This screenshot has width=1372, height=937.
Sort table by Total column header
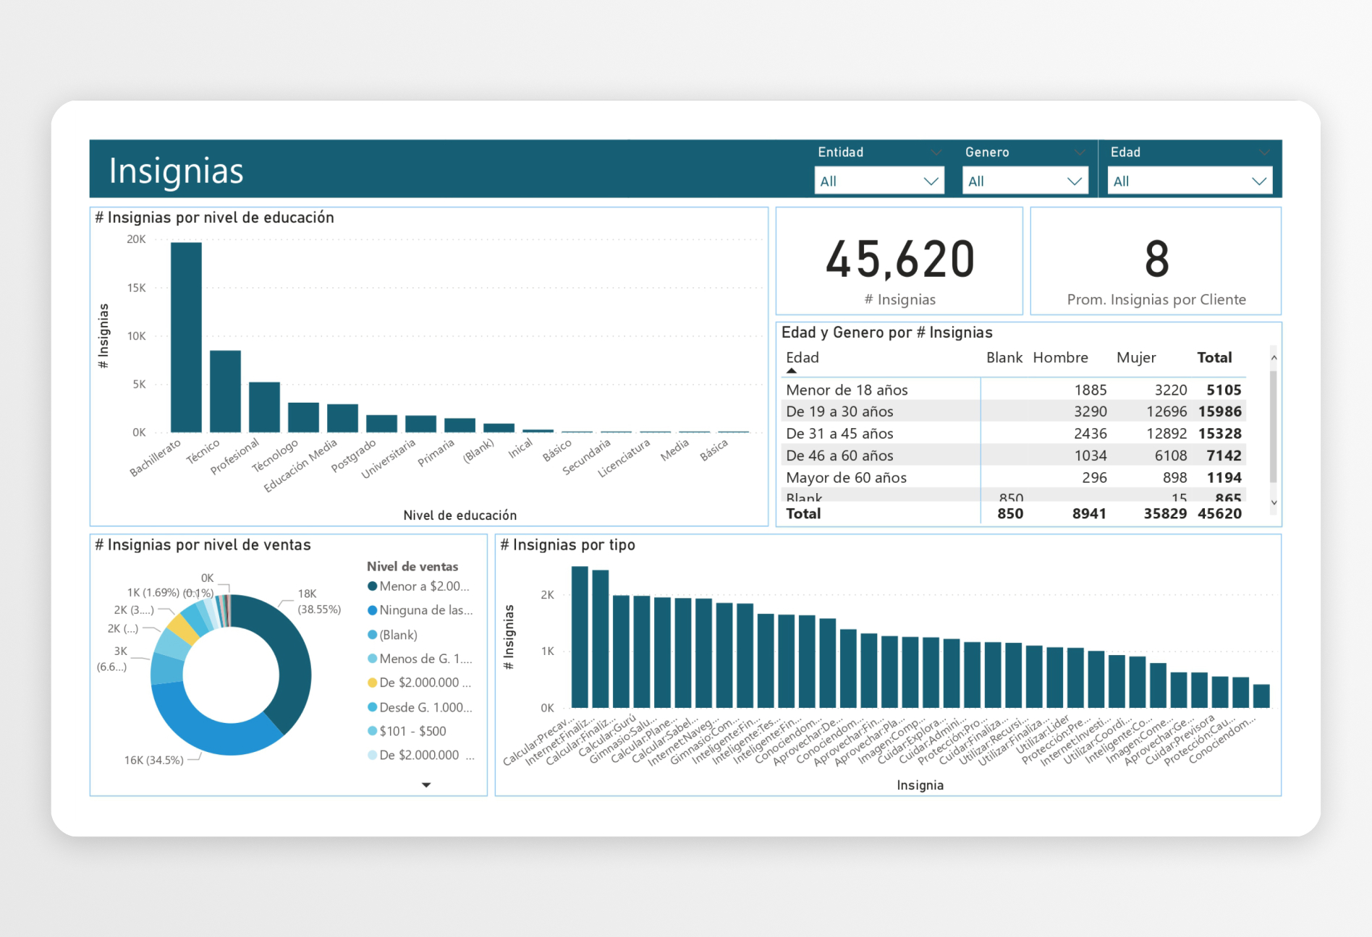click(1214, 358)
